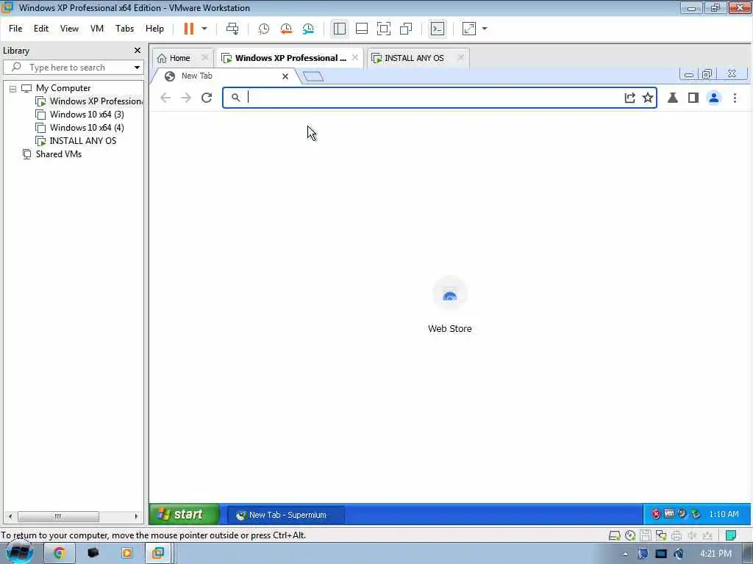Close the INSTALL ANY OS tab
The image size is (753, 564).
coord(461,57)
